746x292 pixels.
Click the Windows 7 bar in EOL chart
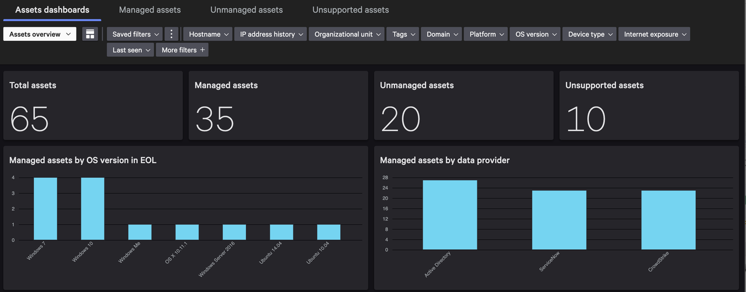(45, 209)
